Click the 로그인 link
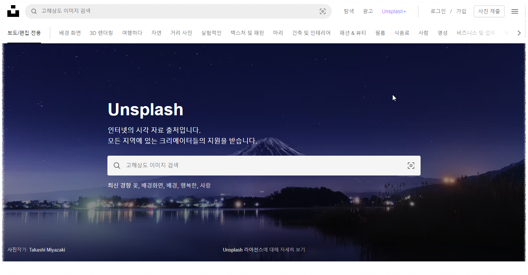 pos(438,11)
